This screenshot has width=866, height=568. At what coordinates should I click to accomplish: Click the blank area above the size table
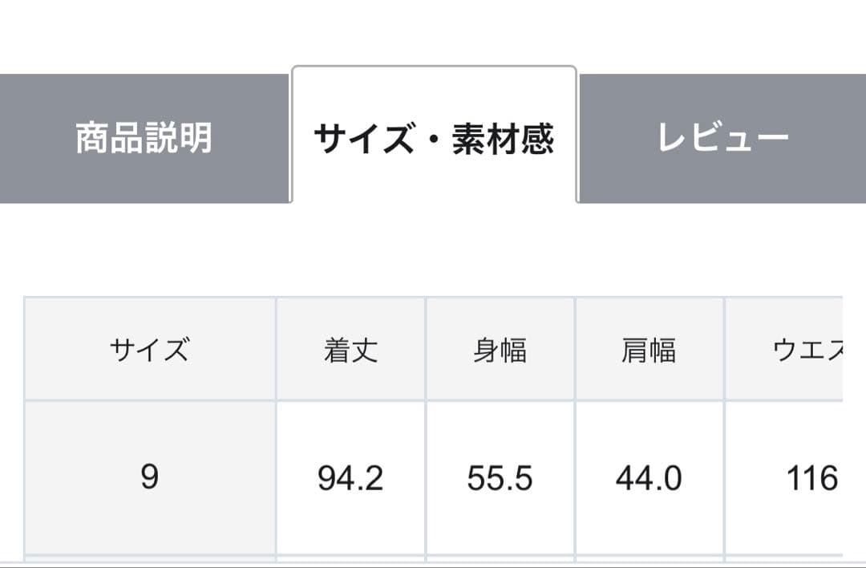[433, 250]
